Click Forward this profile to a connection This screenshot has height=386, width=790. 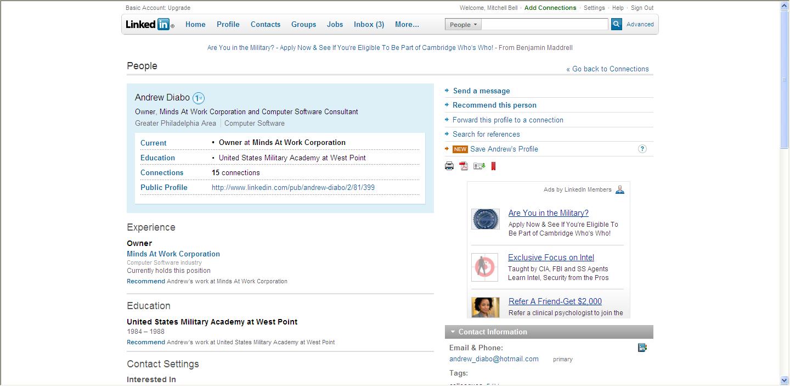point(508,120)
